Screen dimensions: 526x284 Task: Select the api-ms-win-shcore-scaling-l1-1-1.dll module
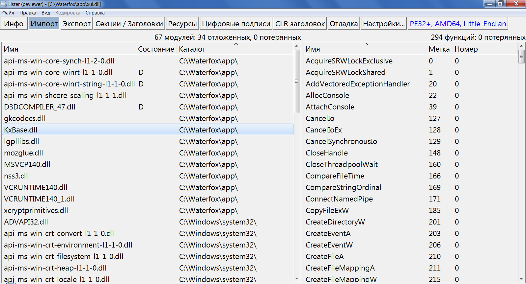pos(148,95)
